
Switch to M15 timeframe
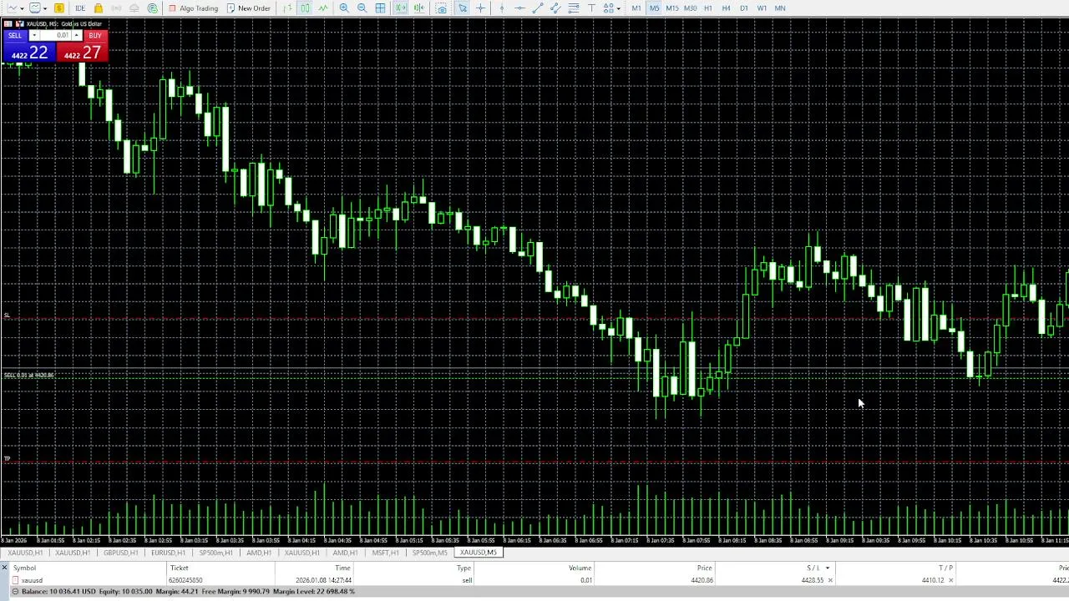[671, 8]
